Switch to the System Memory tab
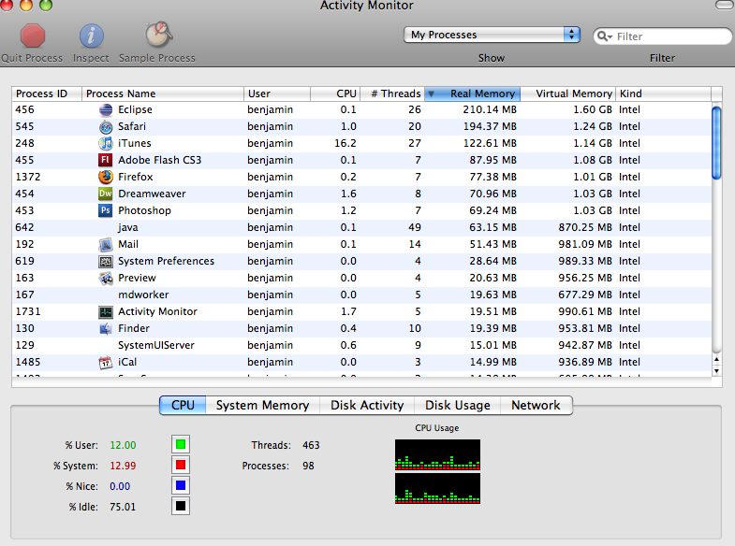The image size is (735, 546). click(262, 405)
